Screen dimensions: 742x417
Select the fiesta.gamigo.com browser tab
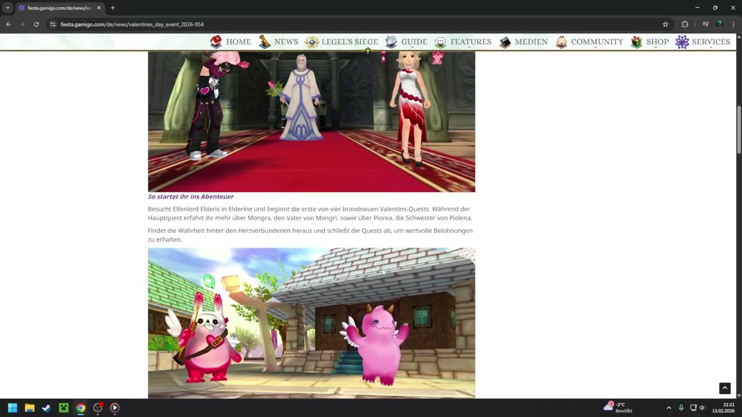pos(59,8)
